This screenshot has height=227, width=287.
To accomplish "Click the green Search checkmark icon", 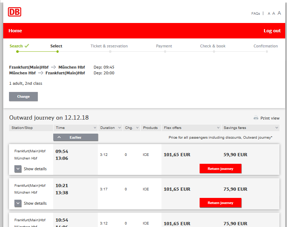I will pos(27,46).
